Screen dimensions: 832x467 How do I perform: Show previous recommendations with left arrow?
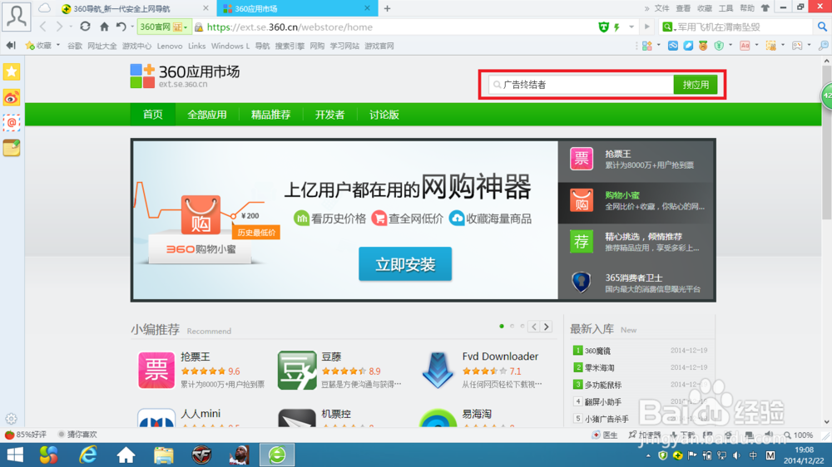pos(534,327)
